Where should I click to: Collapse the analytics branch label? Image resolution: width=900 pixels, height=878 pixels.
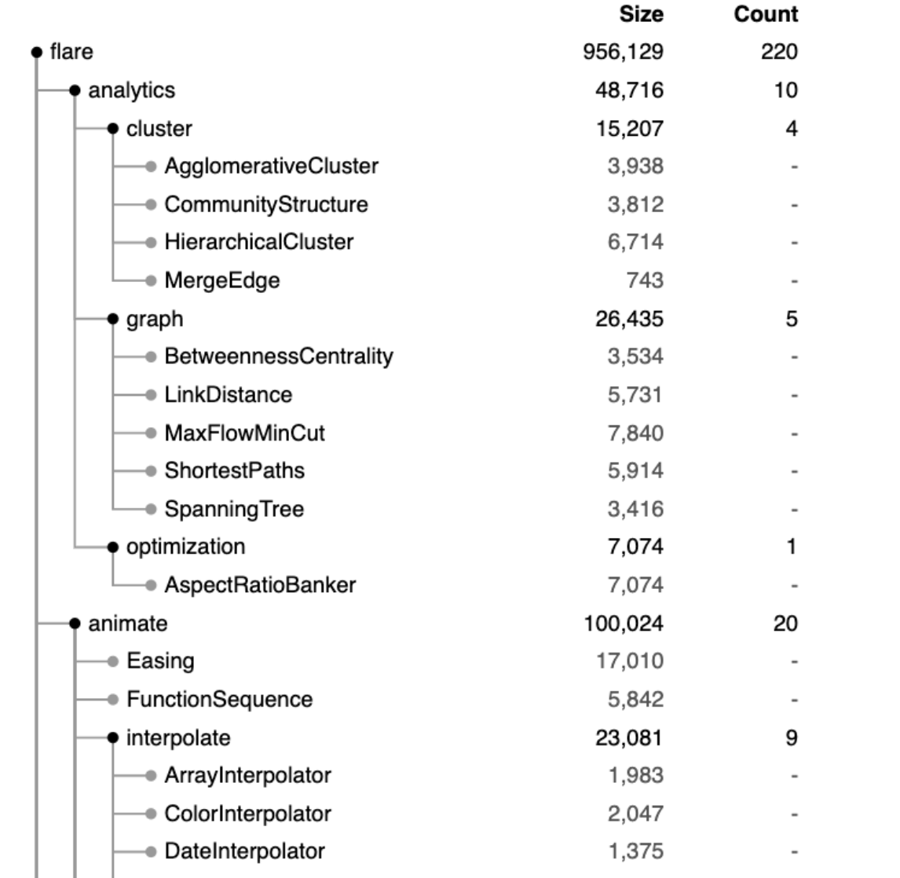click(x=131, y=90)
